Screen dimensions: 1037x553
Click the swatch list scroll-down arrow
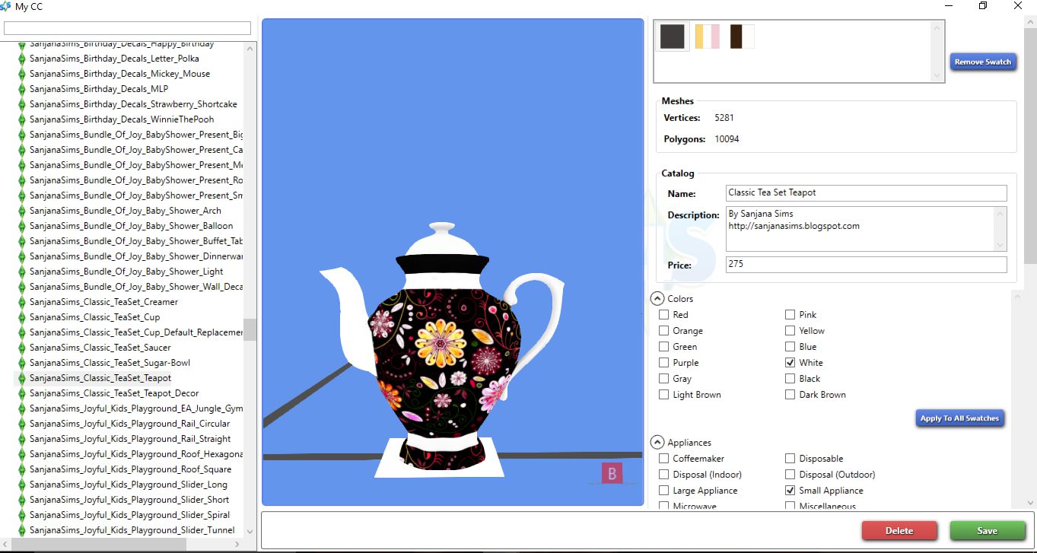pyautogui.click(x=938, y=75)
